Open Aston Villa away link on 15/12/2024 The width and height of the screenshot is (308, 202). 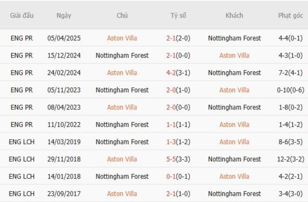pos(234,55)
